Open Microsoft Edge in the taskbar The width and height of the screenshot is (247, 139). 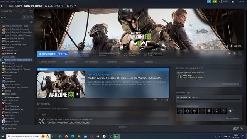[x=73, y=136]
